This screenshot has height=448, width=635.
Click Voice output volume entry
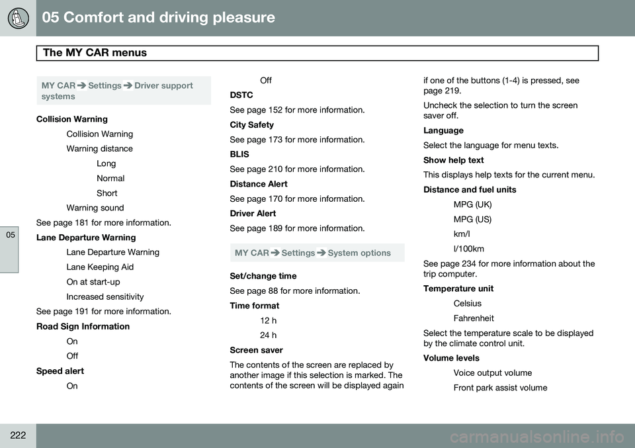tap(493, 373)
